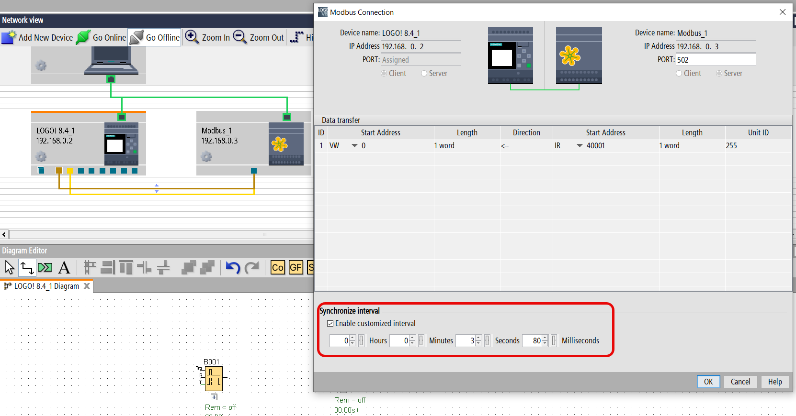Click the Hours spinner arrows
Screen dimensions: 796x416
click(x=353, y=340)
